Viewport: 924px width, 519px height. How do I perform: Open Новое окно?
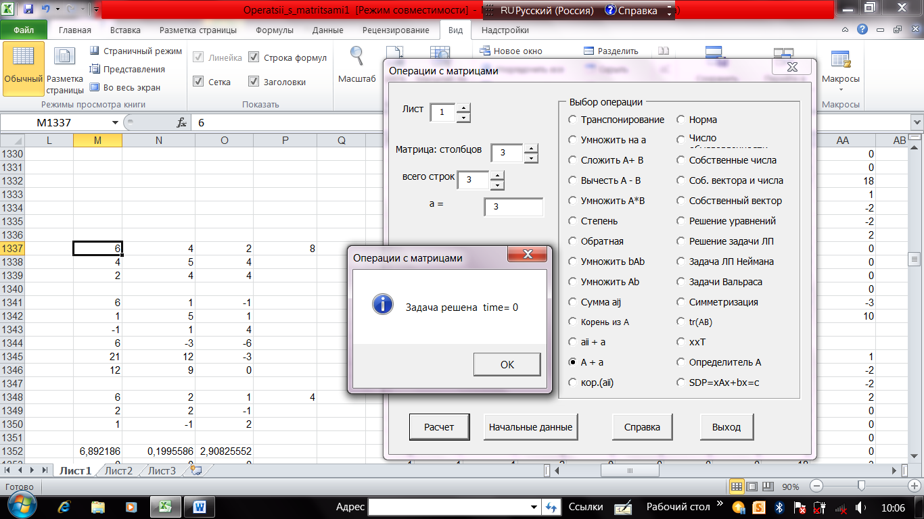(511, 51)
